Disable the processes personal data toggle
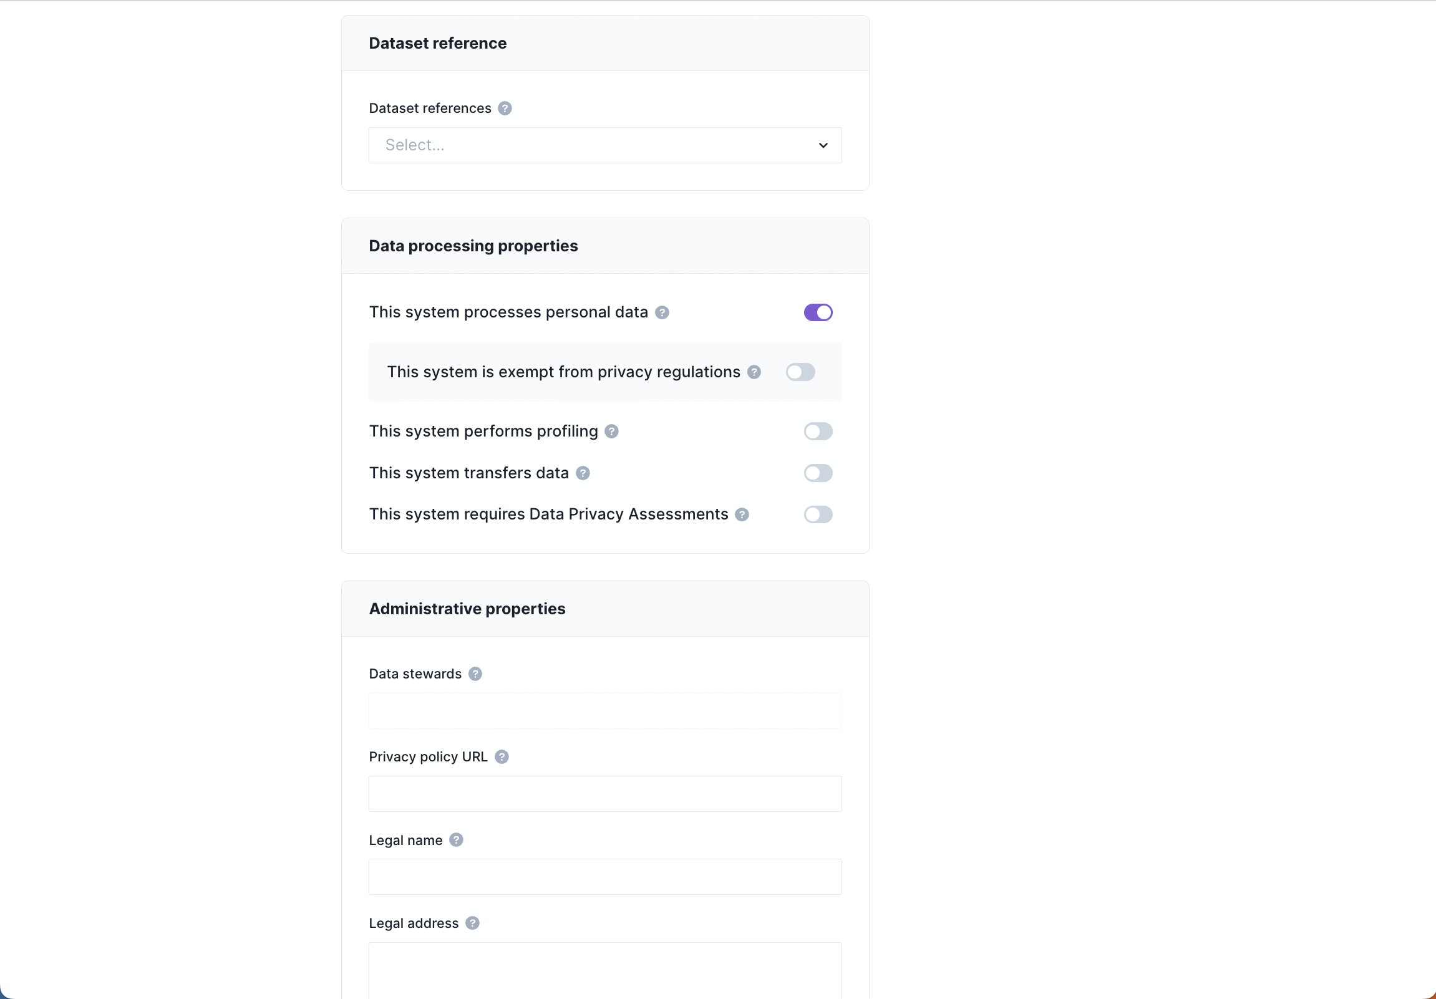Image resolution: width=1436 pixels, height=999 pixels. click(818, 312)
